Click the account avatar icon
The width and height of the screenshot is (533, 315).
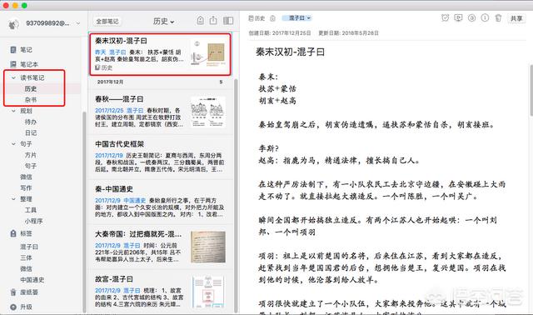pyautogui.click(x=13, y=23)
